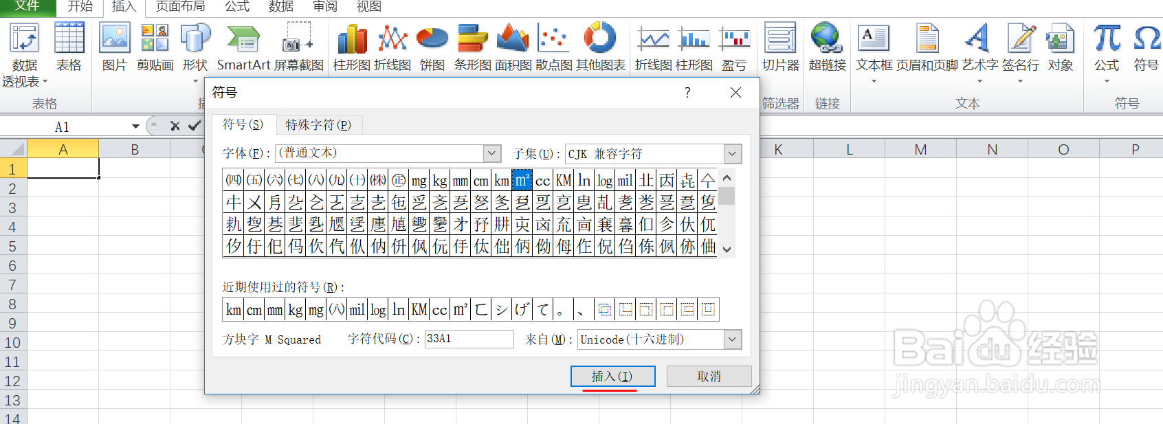Open the 文件 (File) tab
This screenshot has height=424, width=1163.
(x=27, y=7)
